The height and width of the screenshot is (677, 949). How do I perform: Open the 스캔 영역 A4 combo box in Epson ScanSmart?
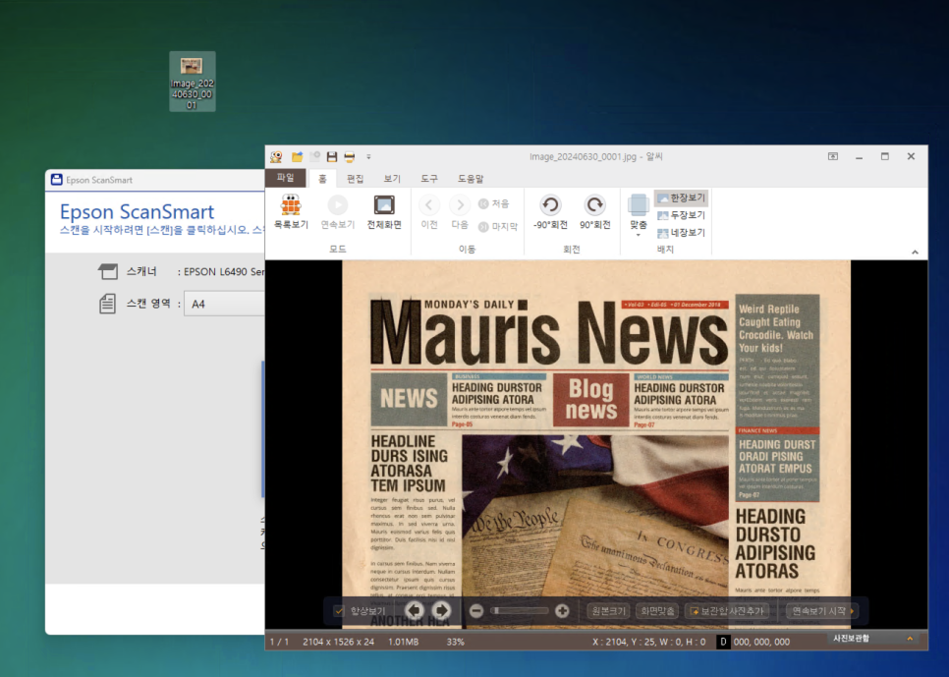tap(225, 304)
